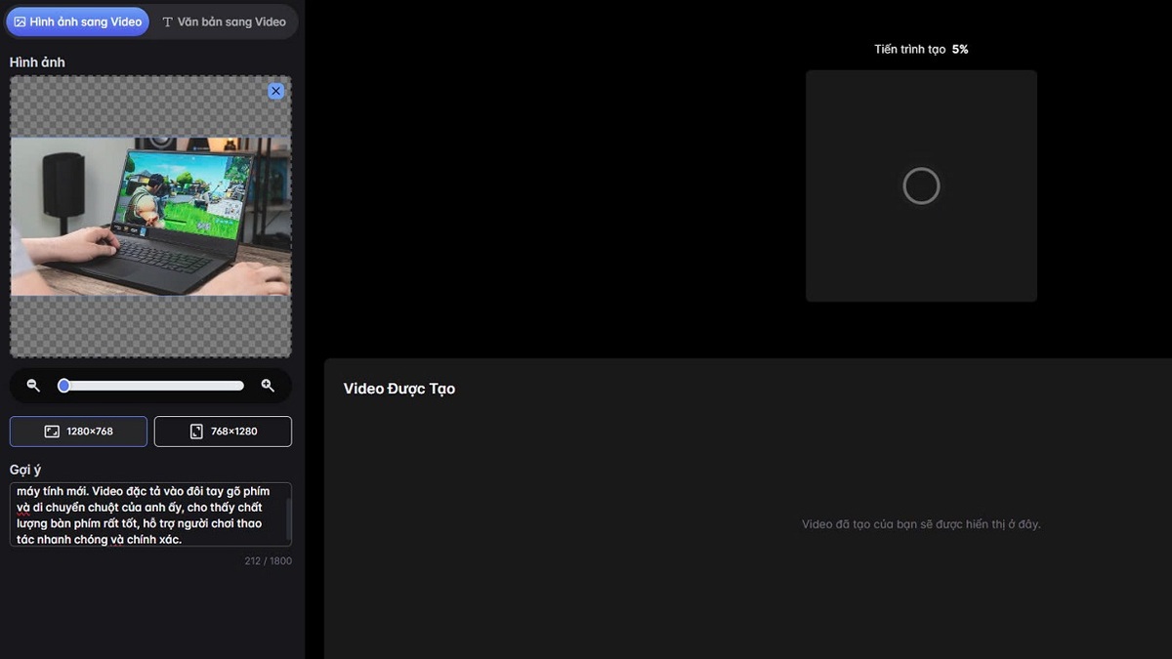Click the T icon in Văn bản sang Video

(x=167, y=21)
